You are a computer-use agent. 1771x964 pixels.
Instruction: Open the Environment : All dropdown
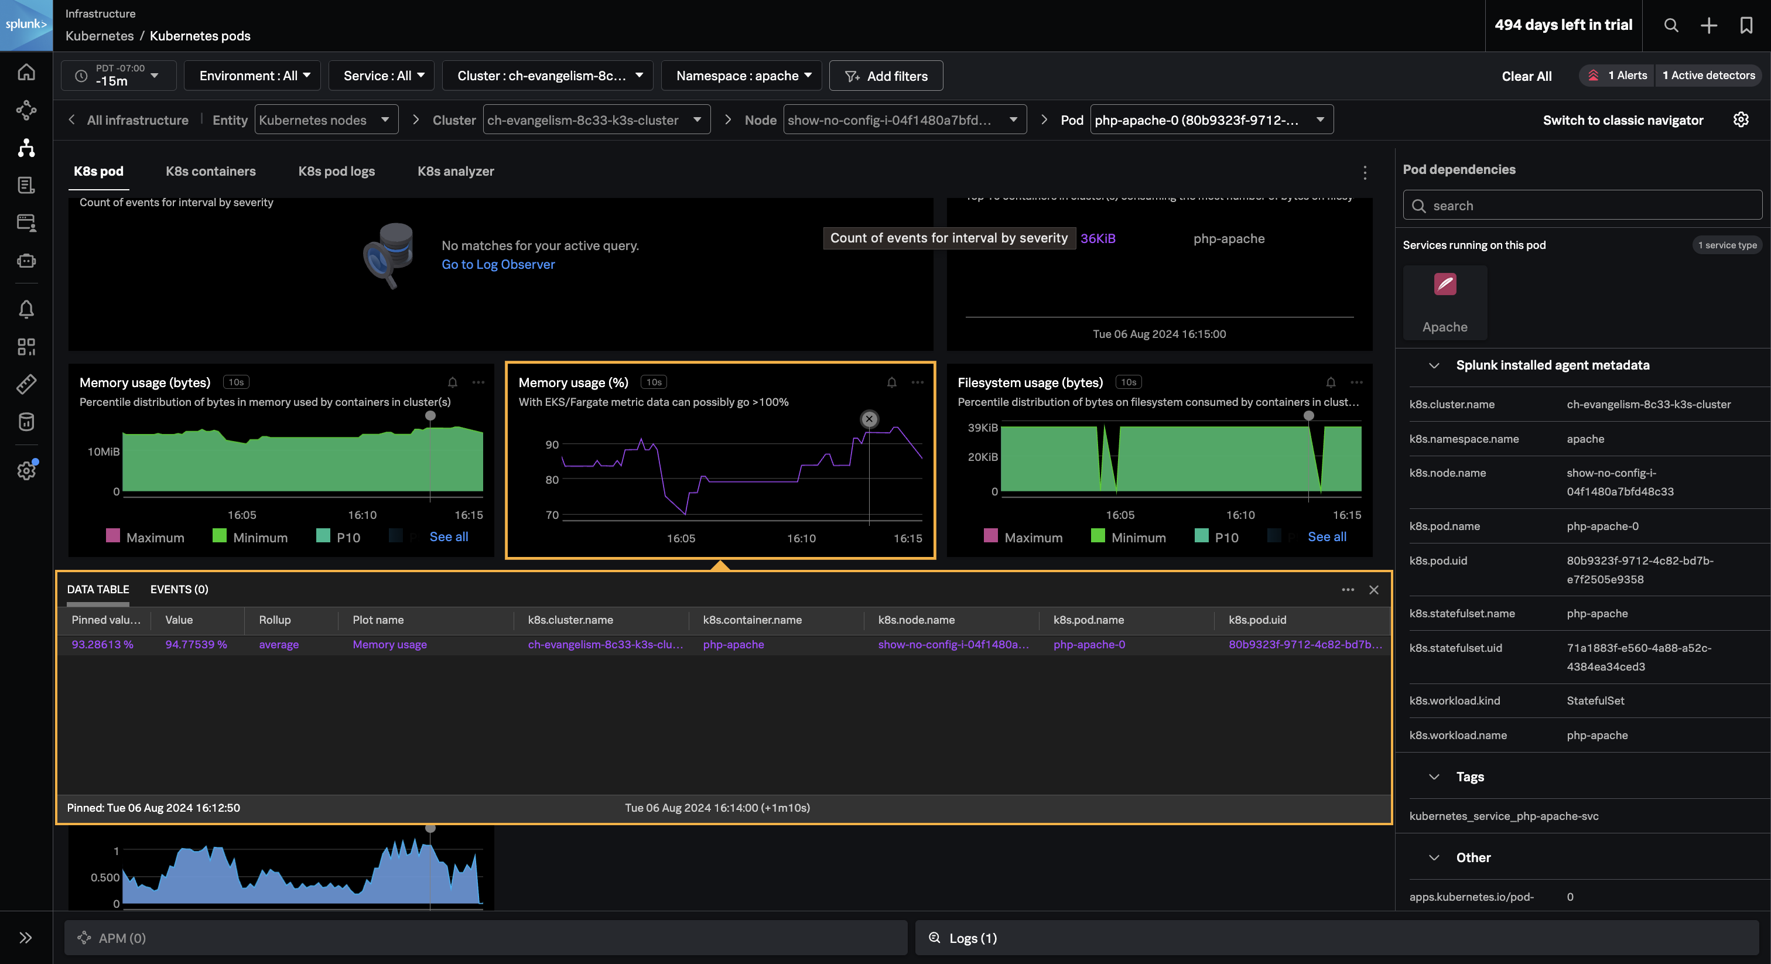click(252, 76)
